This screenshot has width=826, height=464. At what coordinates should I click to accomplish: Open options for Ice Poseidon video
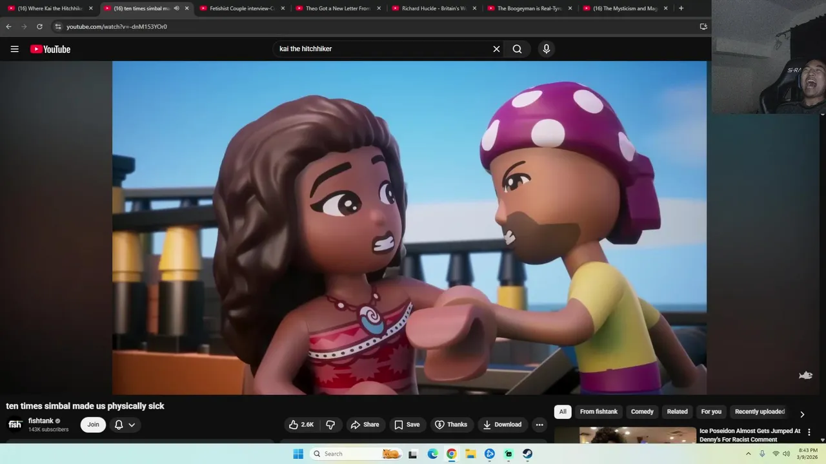click(x=809, y=432)
